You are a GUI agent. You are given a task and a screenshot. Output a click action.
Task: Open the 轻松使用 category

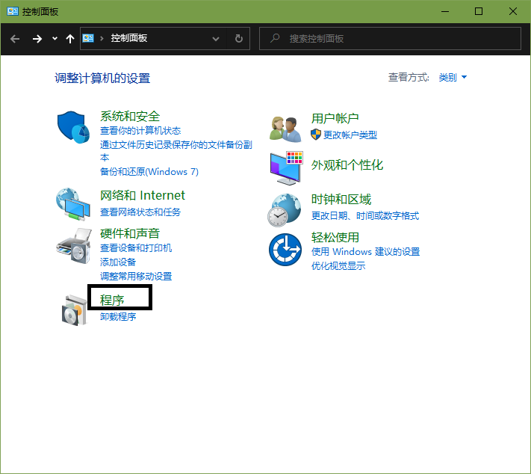335,237
